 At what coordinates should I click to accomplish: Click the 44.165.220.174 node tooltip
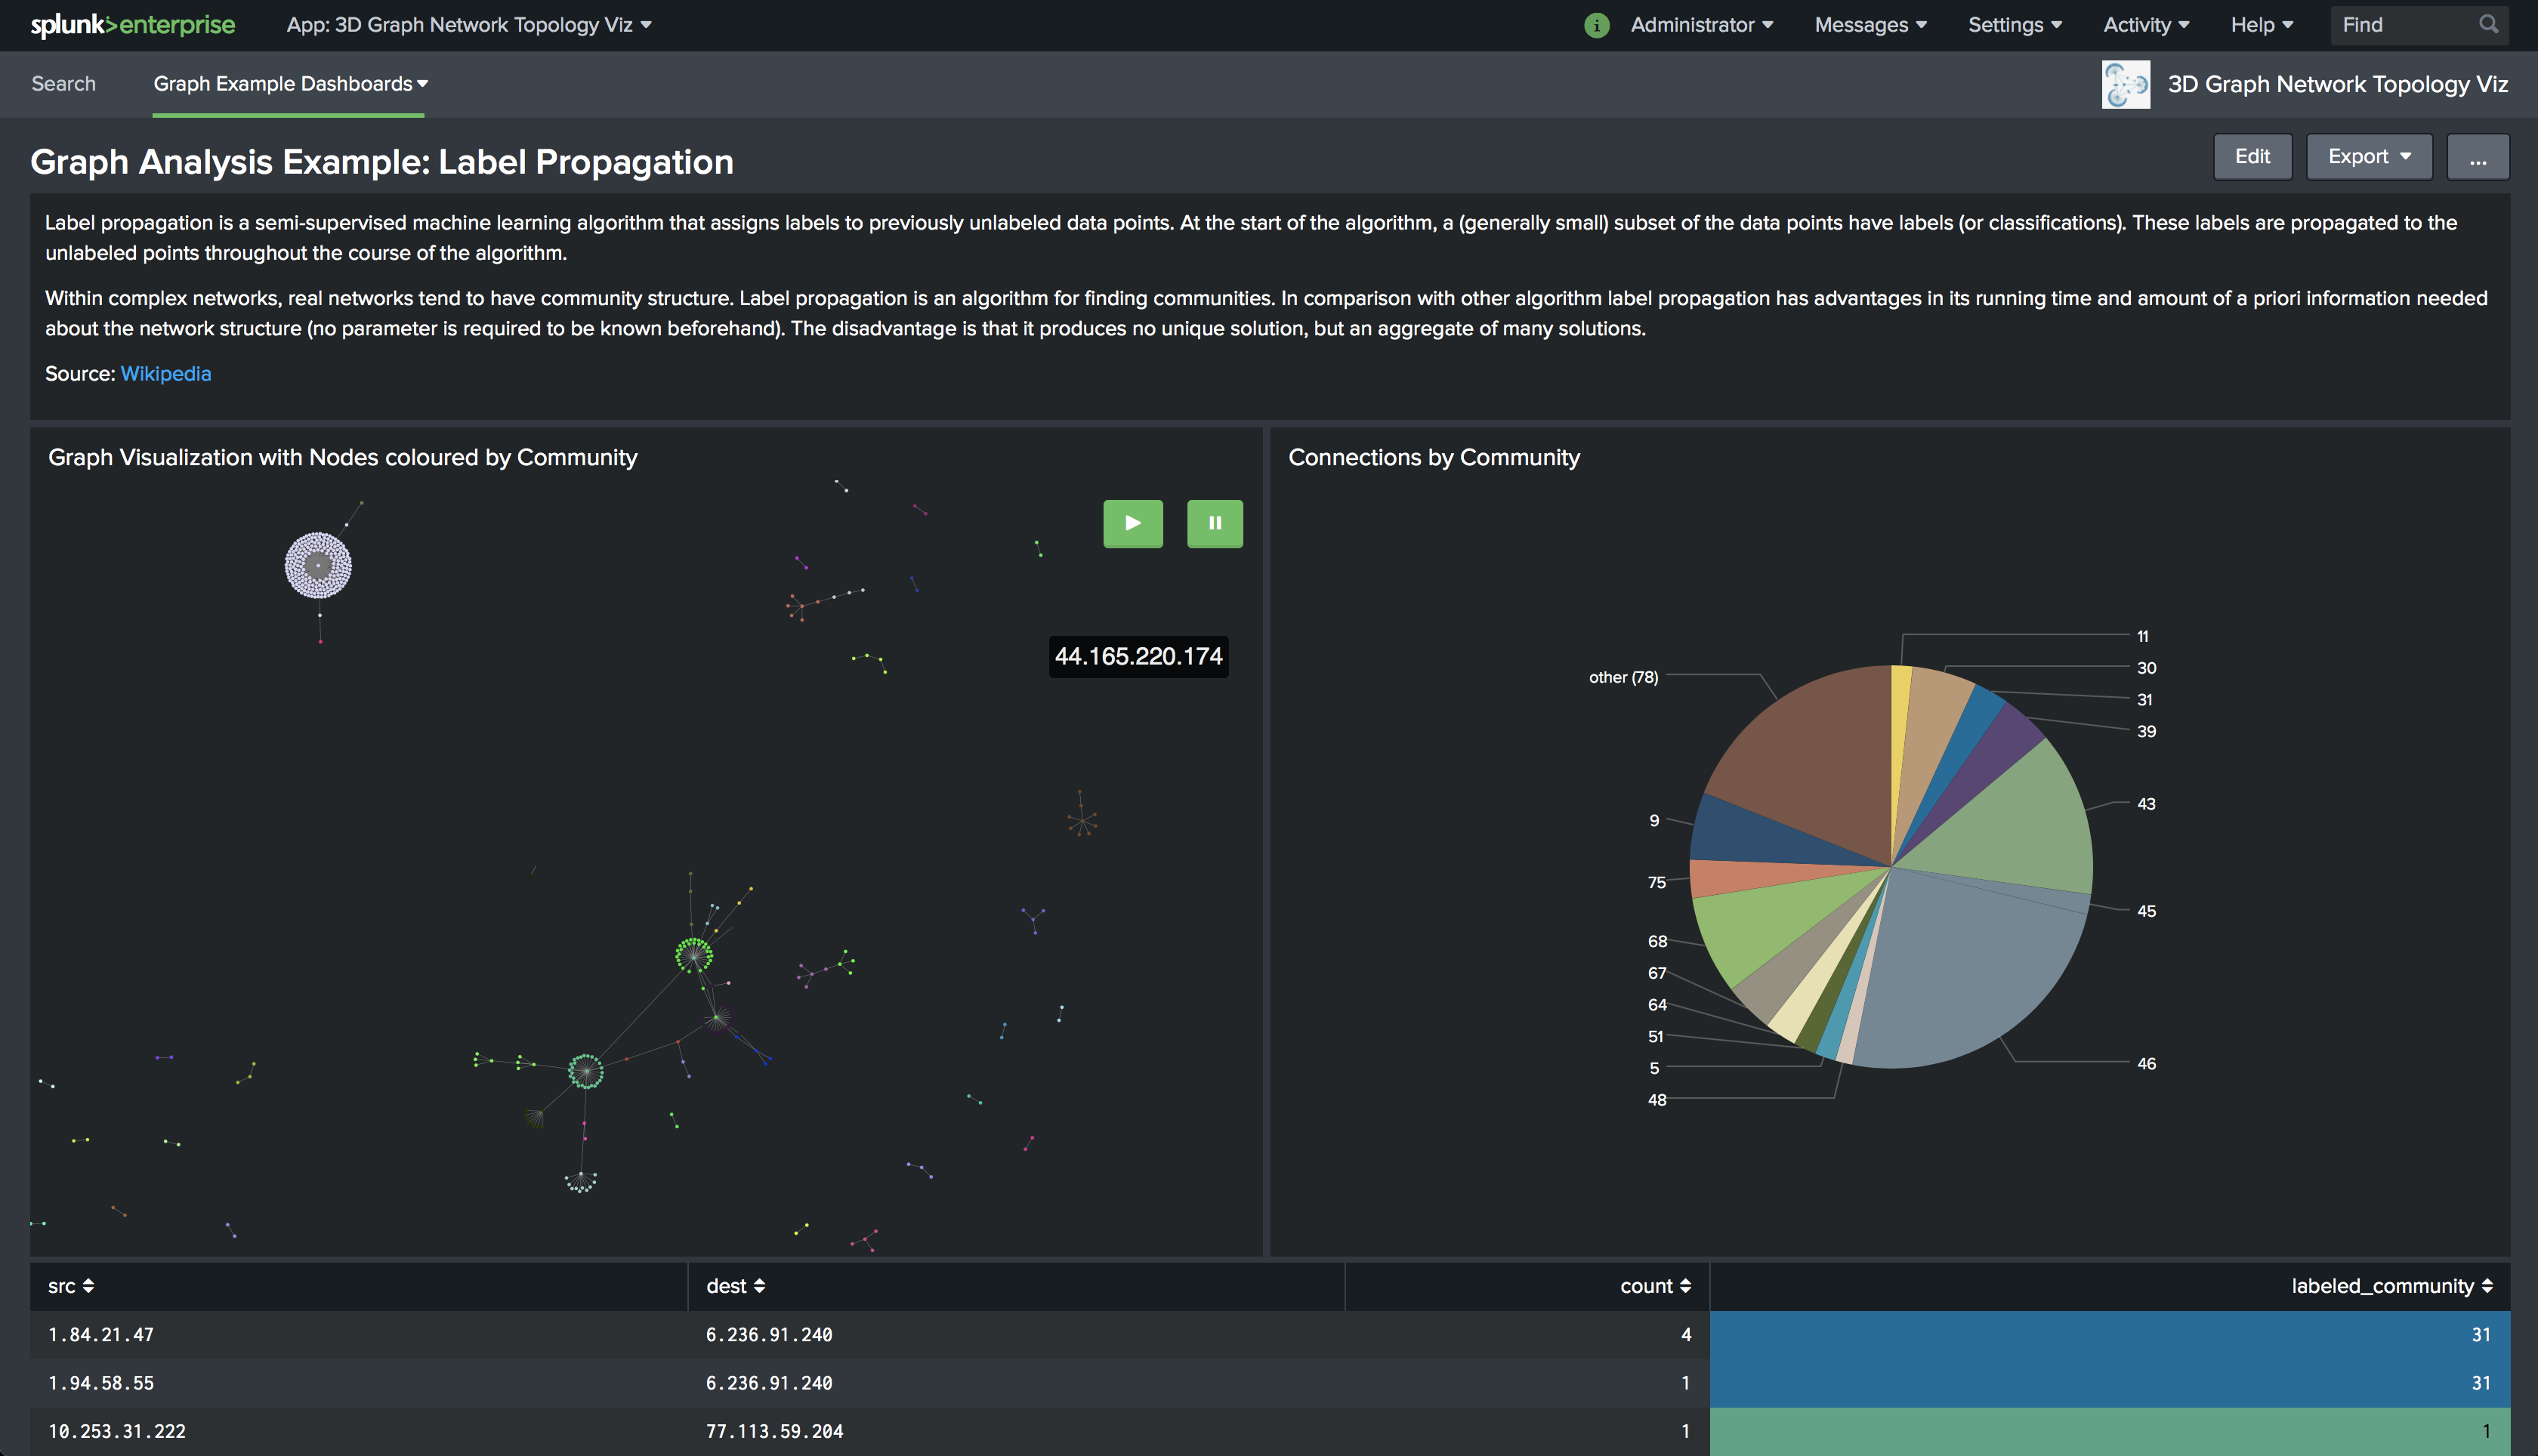coord(1138,657)
